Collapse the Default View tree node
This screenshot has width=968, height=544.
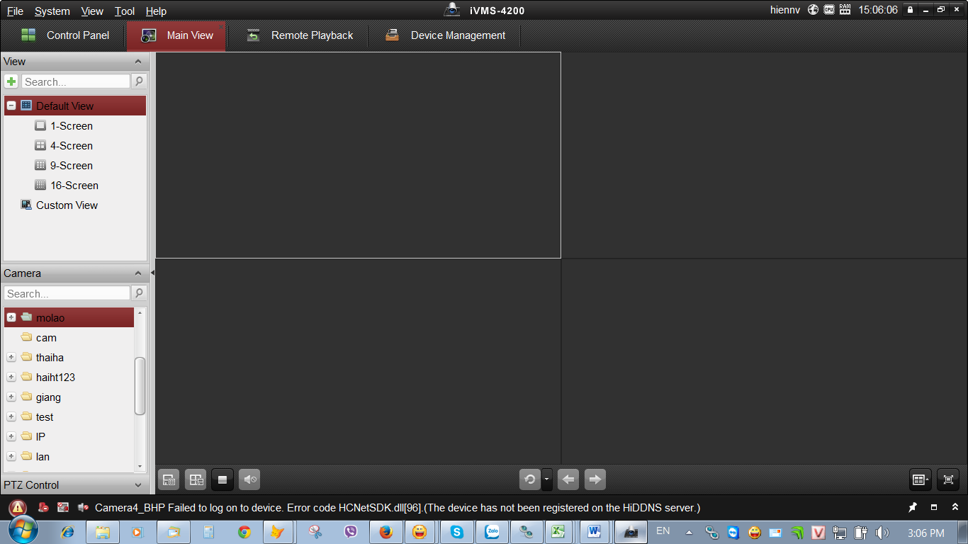tap(11, 106)
